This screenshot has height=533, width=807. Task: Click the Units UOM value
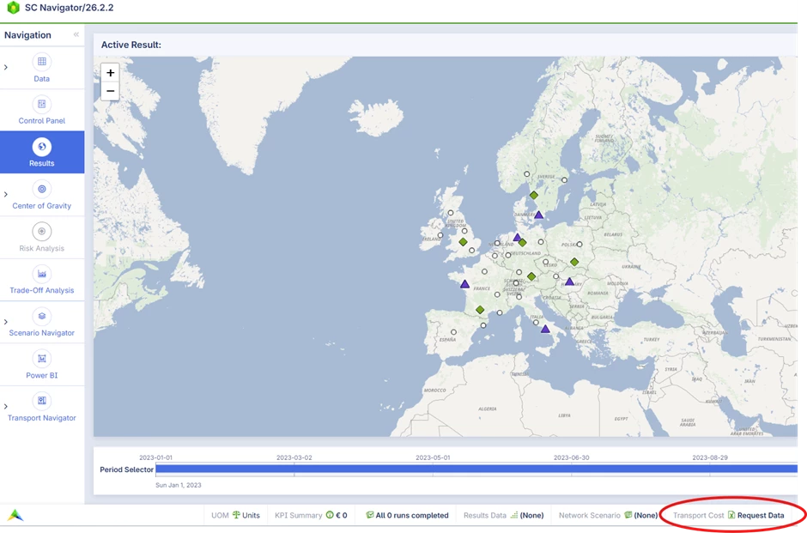(x=252, y=515)
